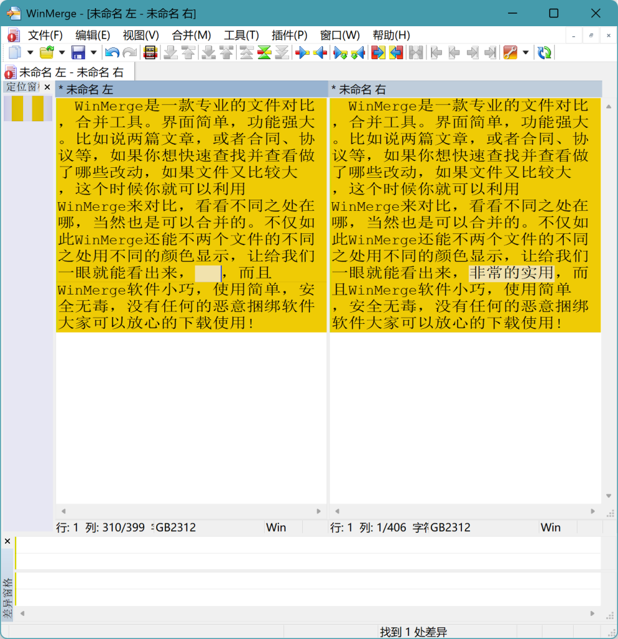Close the 定位窗格 location pane

coord(47,87)
